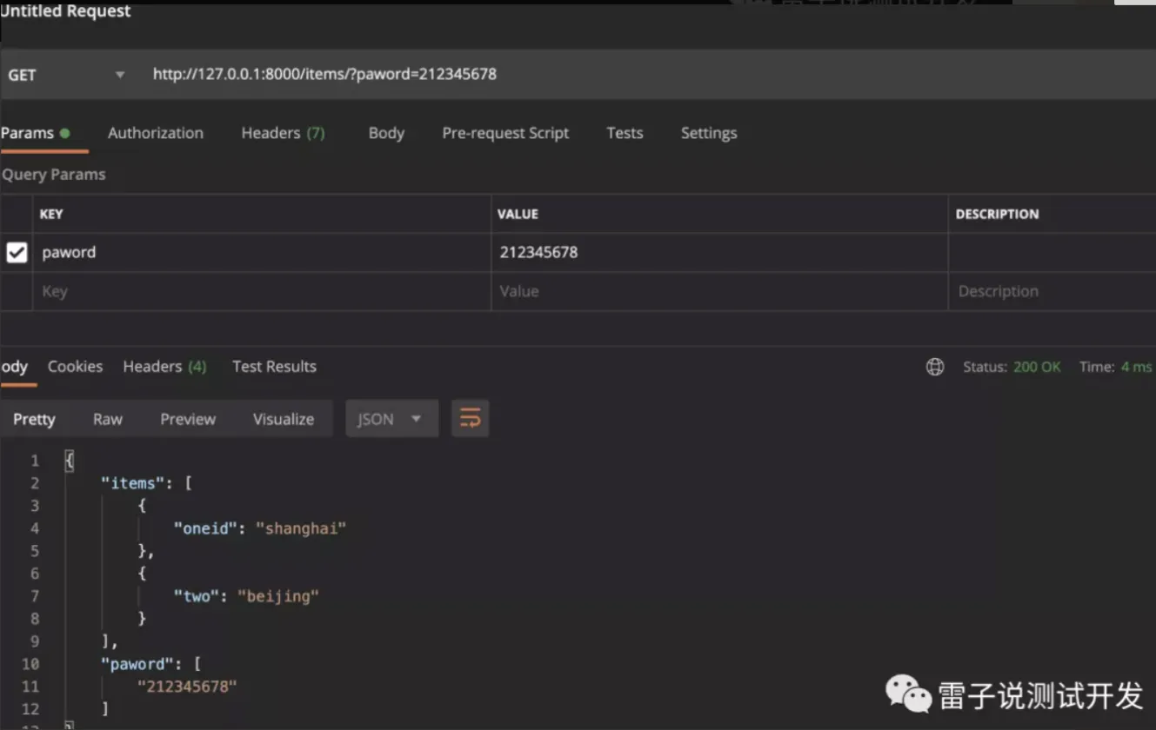Click the "shanghai" value in response
1156x730 pixels.
(301, 528)
